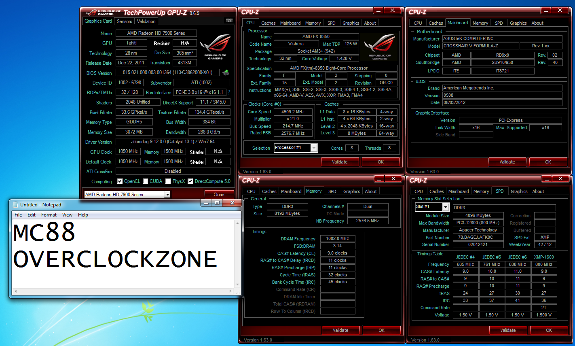Image resolution: width=575 pixels, height=346 pixels.
Task: Minimize the Notepad window
Action: click(x=206, y=203)
